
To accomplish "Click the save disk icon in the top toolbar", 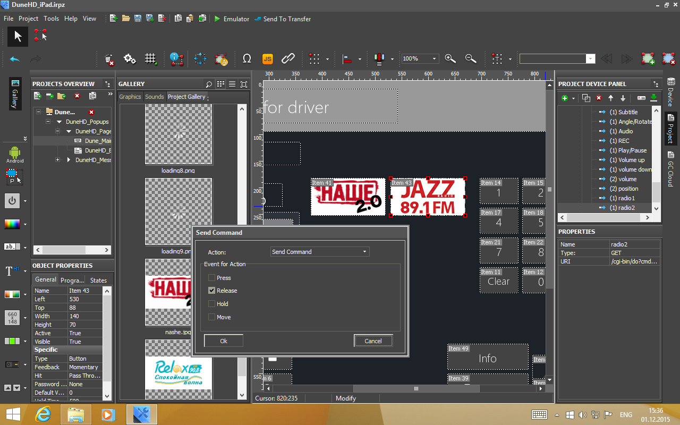I will pyautogui.click(x=138, y=19).
